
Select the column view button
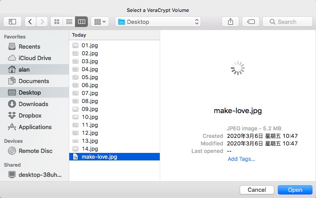click(x=81, y=22)
